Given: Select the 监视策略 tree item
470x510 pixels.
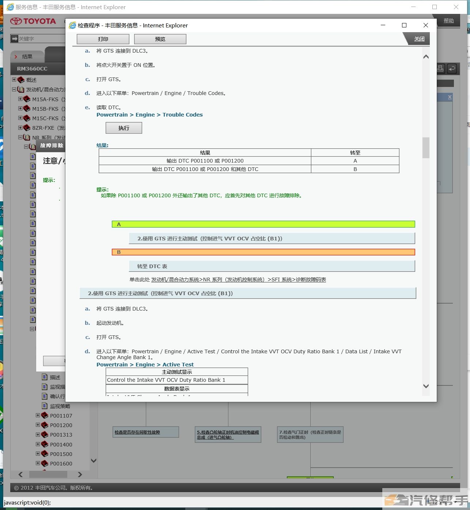Looking at the screenshot, I should [60, 406].
